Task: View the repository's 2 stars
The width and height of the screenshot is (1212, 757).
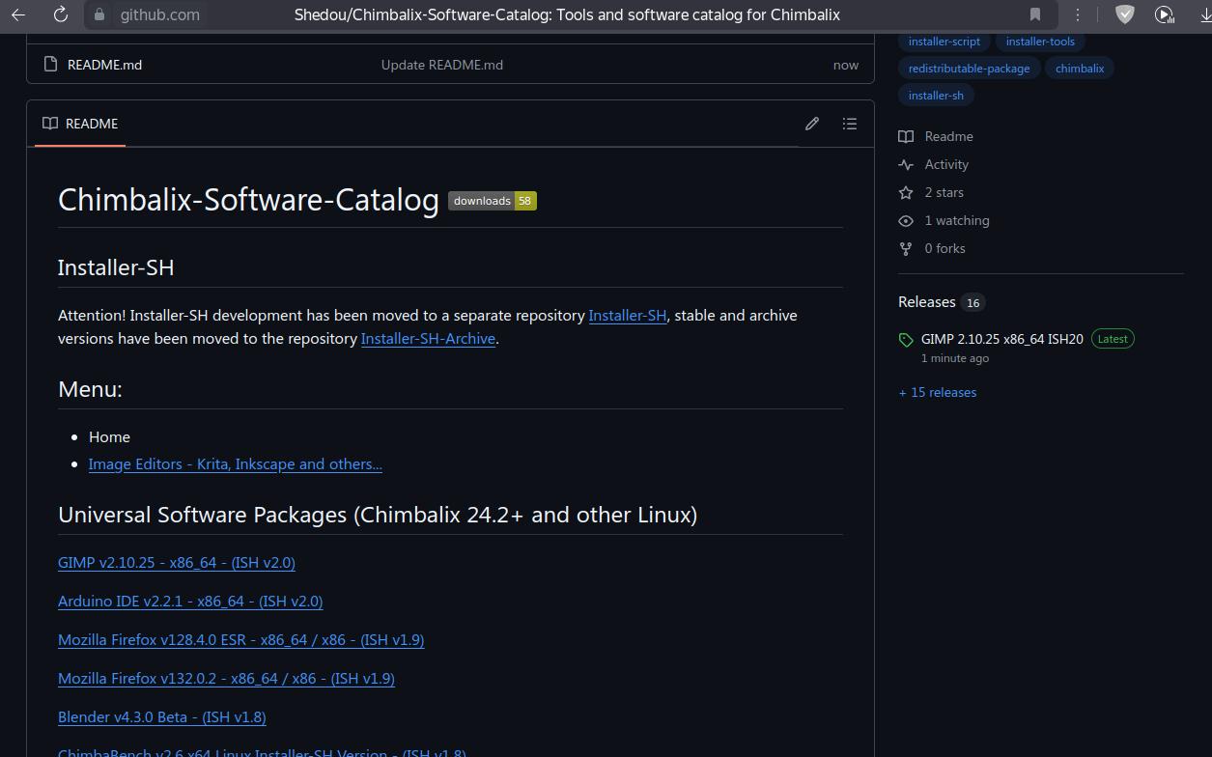Action: click(x=944, y=193)
